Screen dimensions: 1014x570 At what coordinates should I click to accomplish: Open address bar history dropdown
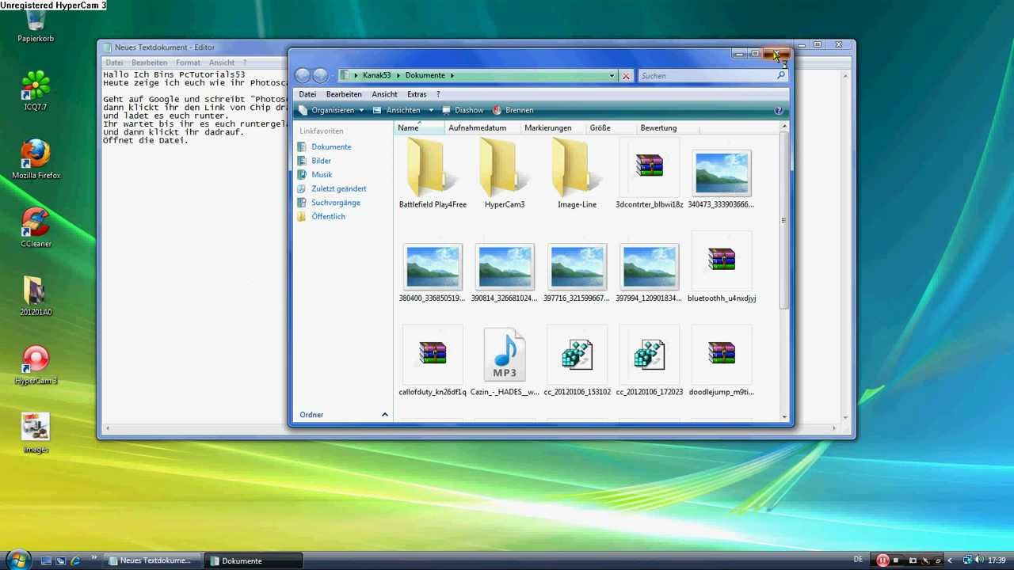pyautogui.click(x=612, y=76)
